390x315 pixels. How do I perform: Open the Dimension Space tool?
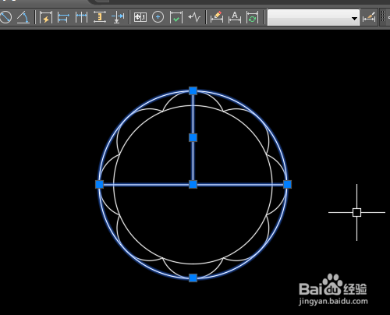point(100,17)
